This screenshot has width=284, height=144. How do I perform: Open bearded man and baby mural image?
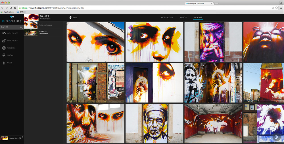click(213, 83)
